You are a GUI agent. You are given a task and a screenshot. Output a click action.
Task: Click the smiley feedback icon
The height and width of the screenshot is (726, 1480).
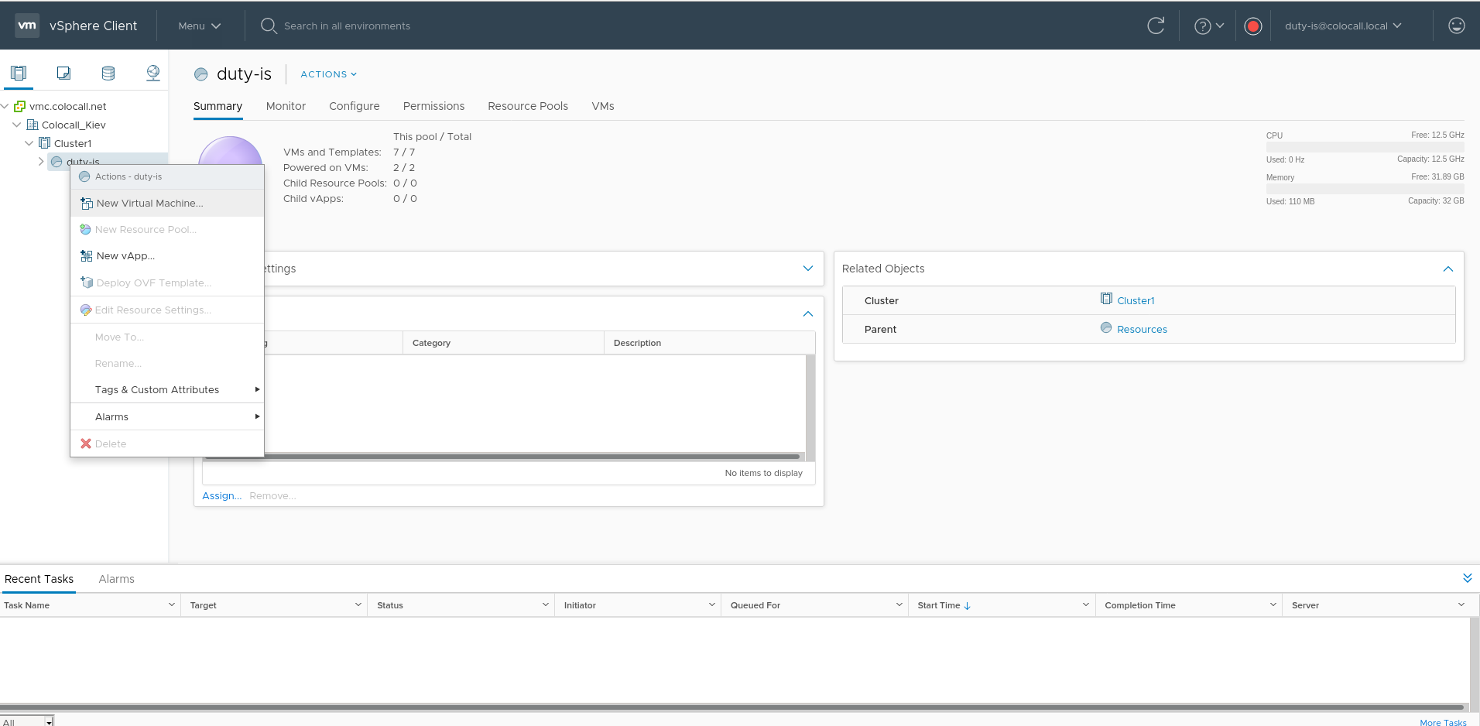coord(1456,26)
